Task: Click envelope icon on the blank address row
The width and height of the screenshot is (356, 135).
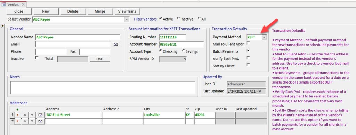Action: (41, 121)
